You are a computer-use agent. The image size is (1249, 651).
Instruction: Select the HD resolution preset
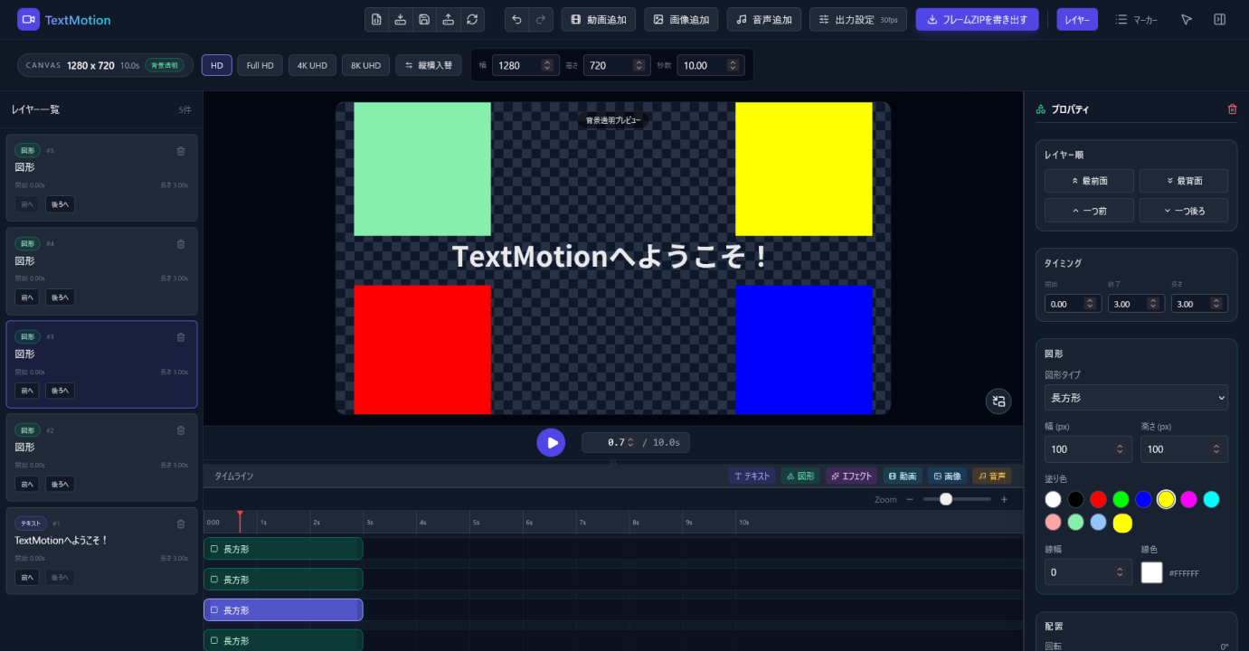217,65
